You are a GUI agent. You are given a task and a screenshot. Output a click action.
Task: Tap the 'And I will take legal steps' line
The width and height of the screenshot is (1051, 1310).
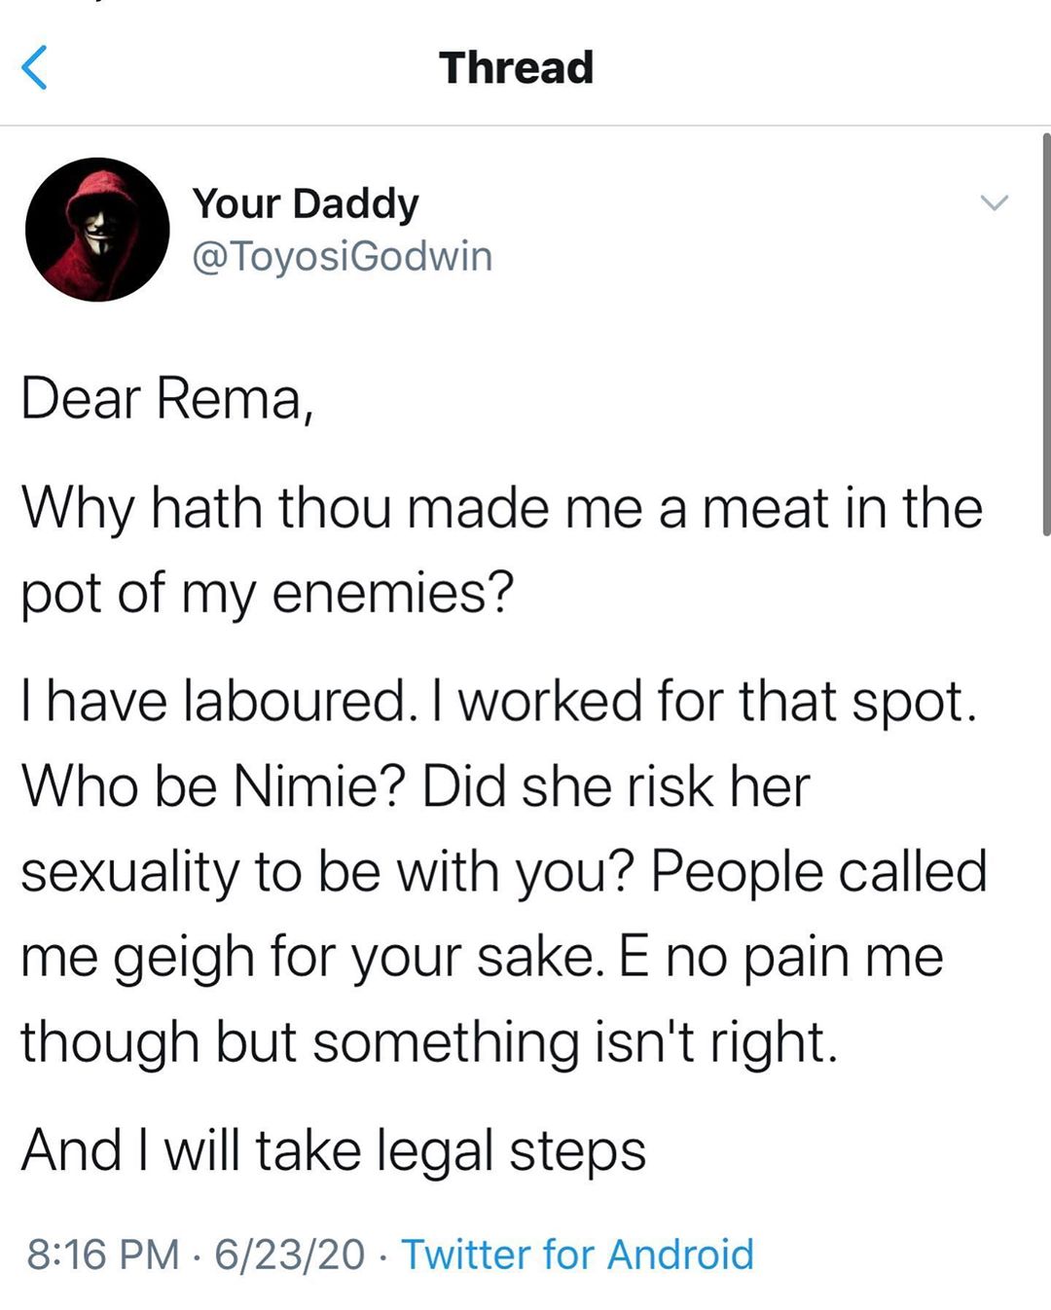(x=334, y=1150)
